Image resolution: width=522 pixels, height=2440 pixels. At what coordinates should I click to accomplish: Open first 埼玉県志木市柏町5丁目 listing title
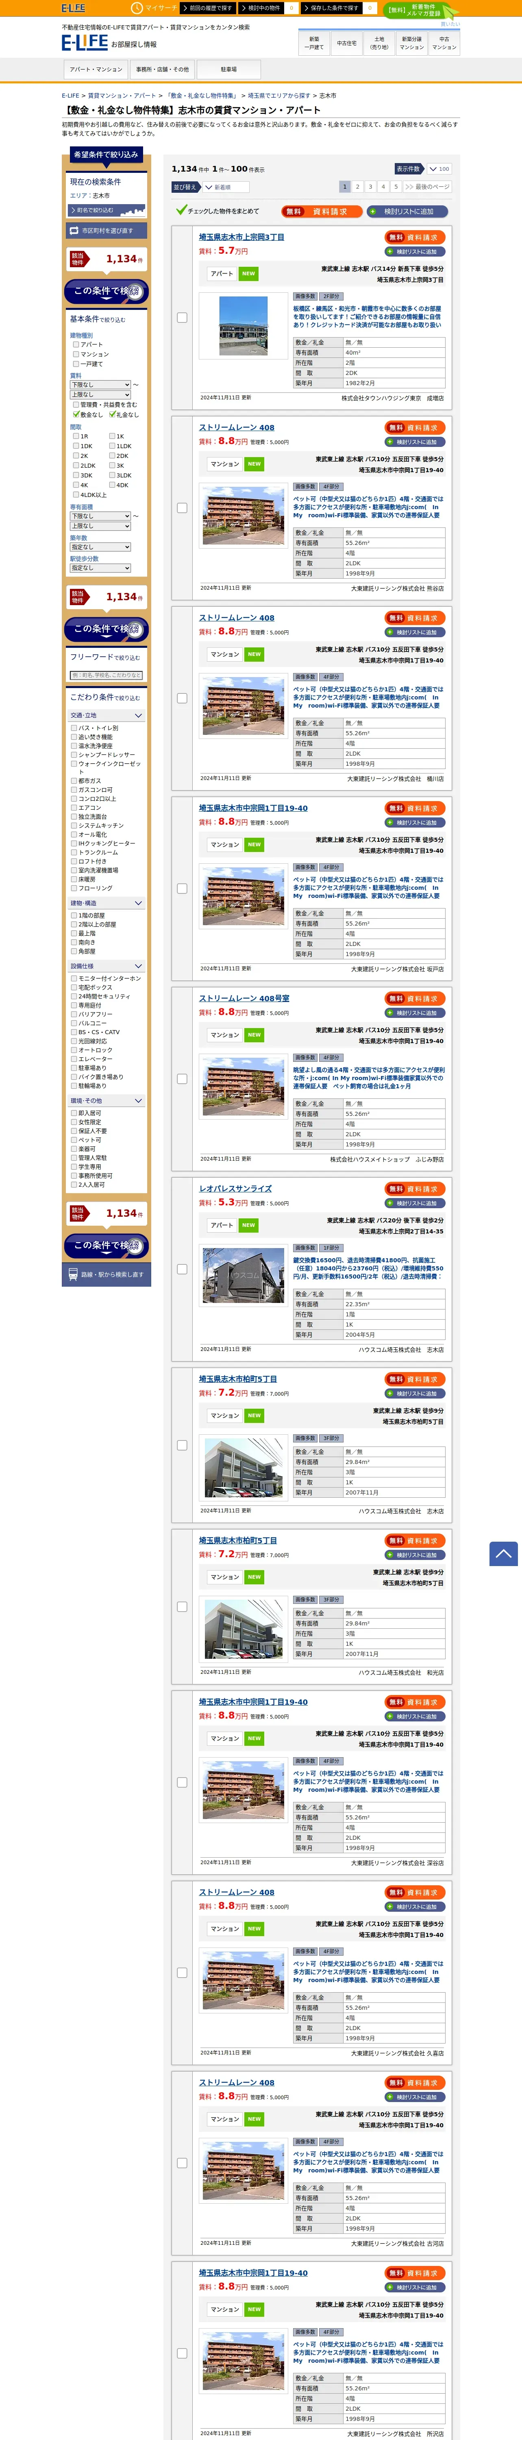238,1379
